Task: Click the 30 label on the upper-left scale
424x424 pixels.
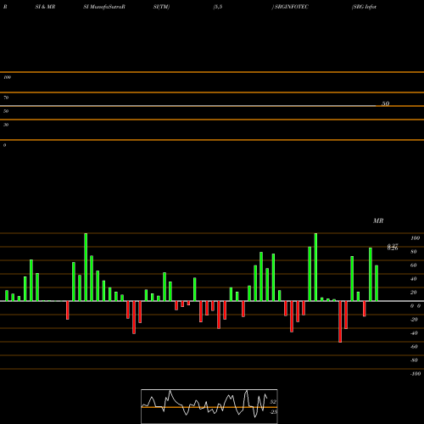Action: point(6,125)
